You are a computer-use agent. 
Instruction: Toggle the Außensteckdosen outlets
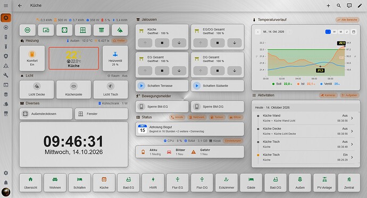(x=46, y=114)
